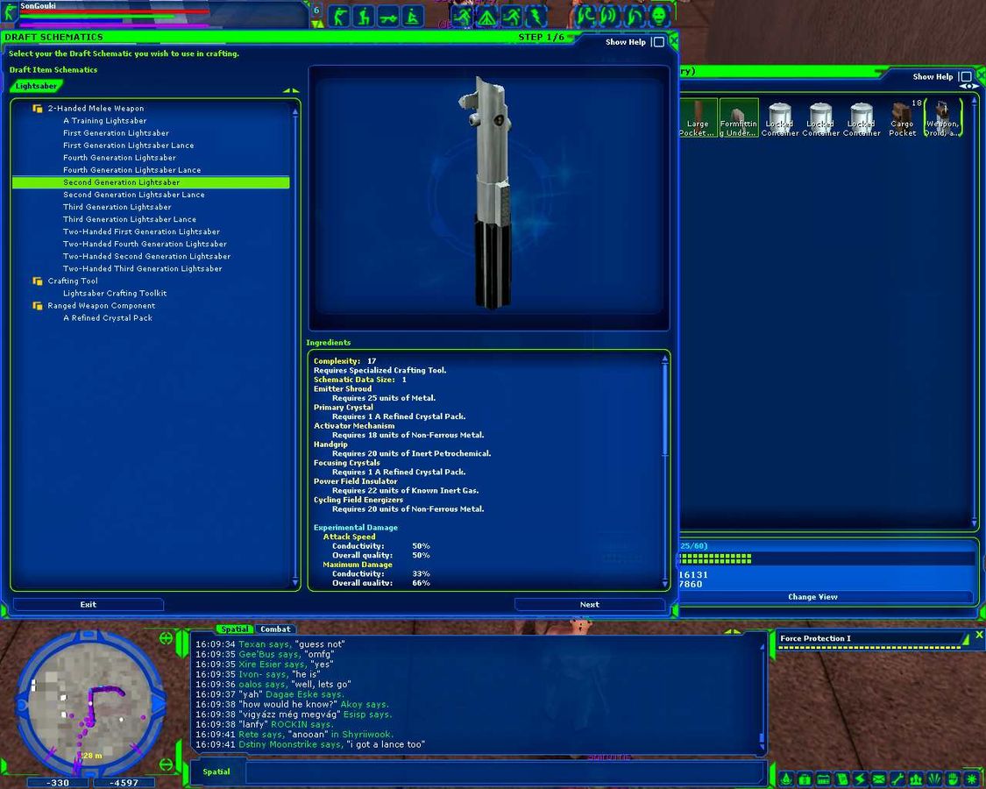
Task: Collapse the Ranged Weapon Component folder
Action: pyautogui.click(x=38, y=306)
